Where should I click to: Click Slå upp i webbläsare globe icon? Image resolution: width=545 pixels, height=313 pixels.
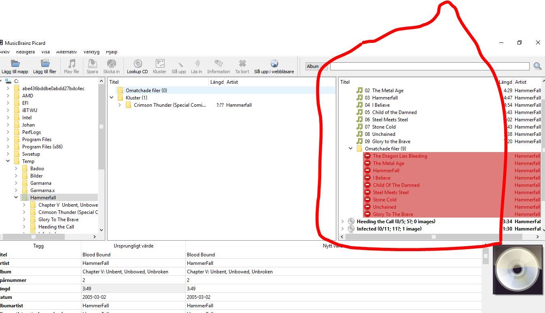(x=274, y=63)
